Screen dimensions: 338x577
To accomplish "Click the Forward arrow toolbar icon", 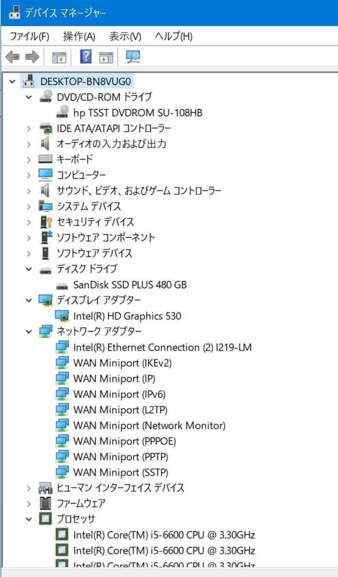I will point(32,57).
